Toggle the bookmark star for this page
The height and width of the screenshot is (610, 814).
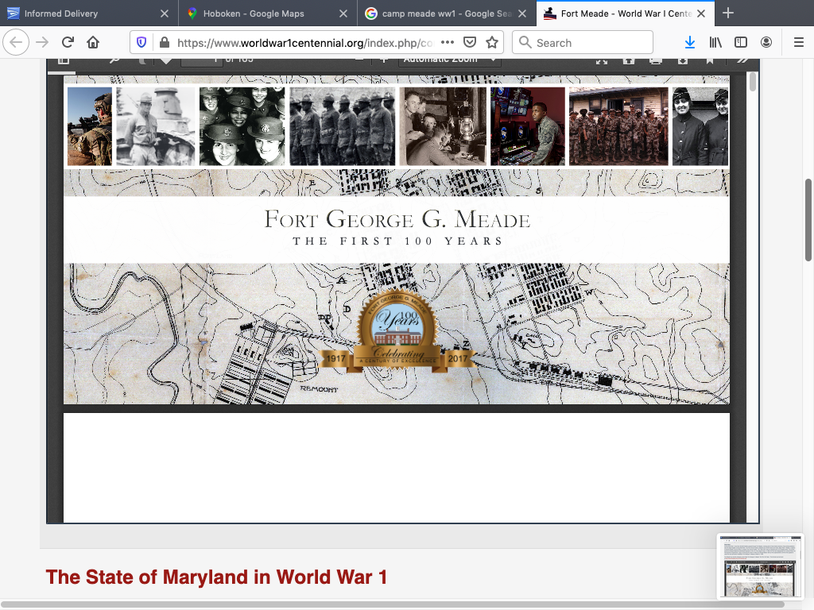(x=492, y=43)
